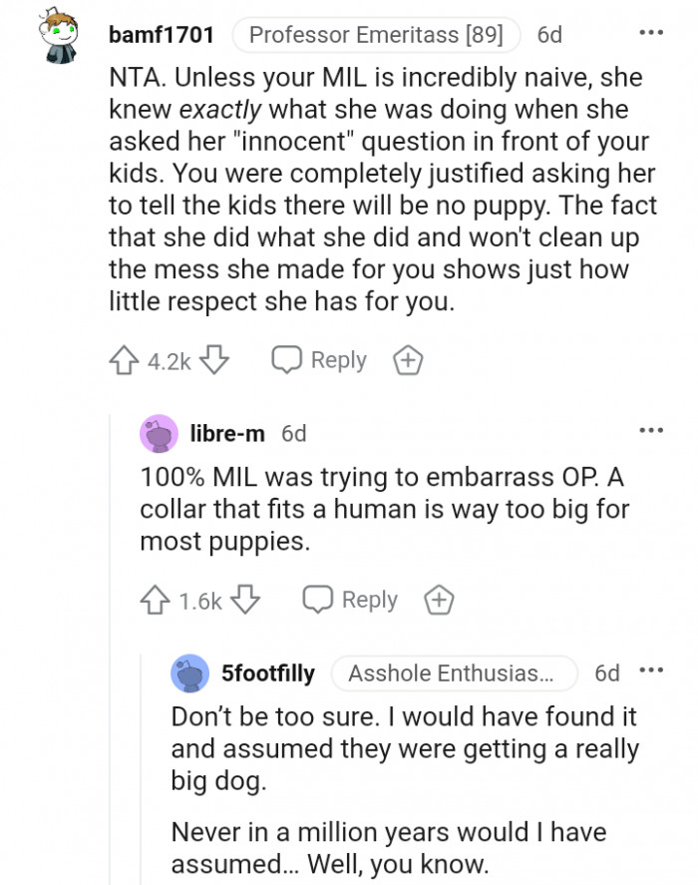Reply to bamf1701's comment
The height and width of the screenshot is (885, 698).
tap(321, 361)
